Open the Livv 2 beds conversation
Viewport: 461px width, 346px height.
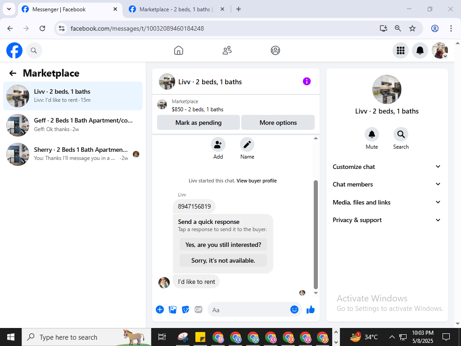point(73,96)
